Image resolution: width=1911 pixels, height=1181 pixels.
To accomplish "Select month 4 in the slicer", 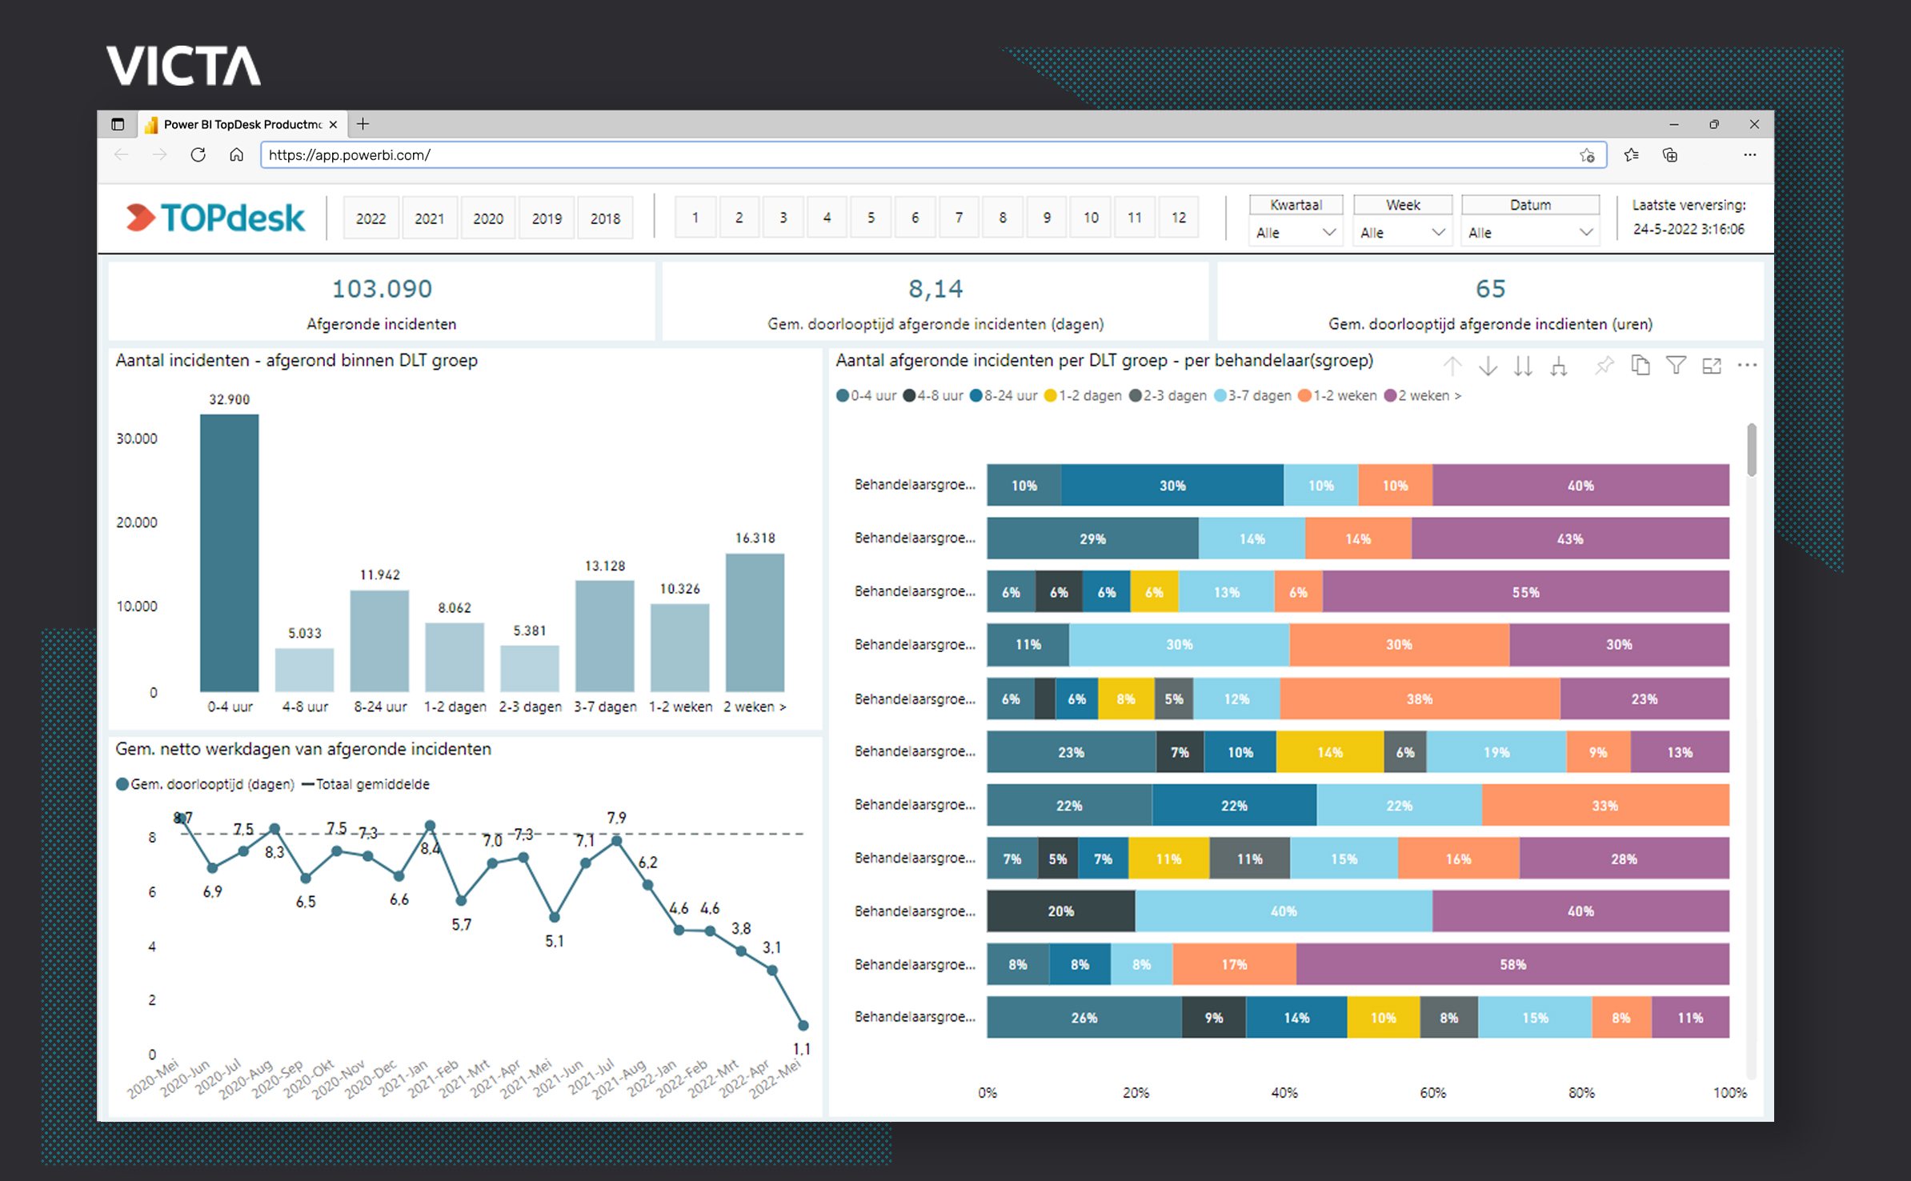I will (827, 218).
